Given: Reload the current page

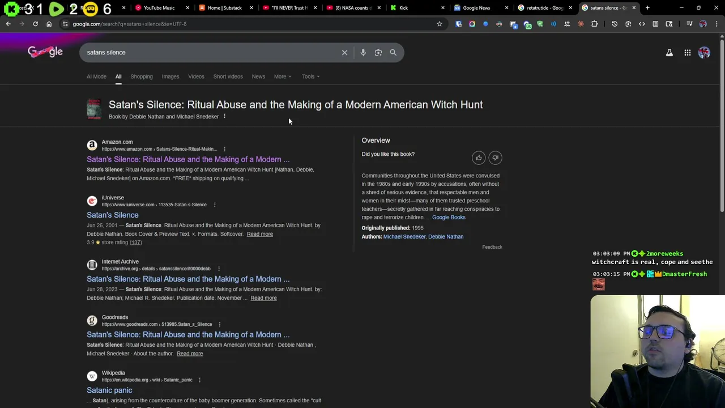Looking at the screenshot, I should pos(35,24).
